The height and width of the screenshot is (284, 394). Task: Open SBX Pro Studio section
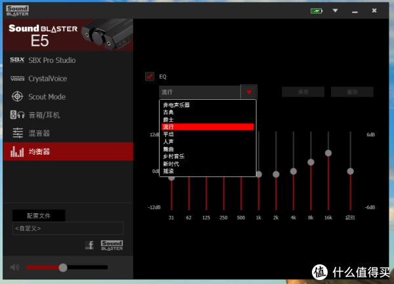pos(68,60)
